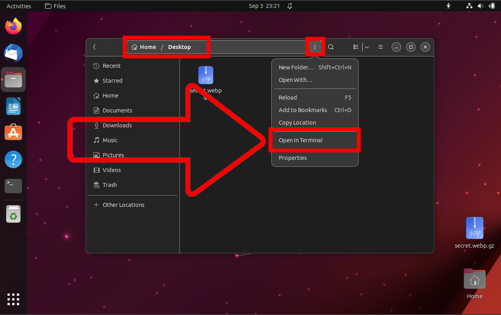
Task: Switch to list view in Files
Action: tap(355, 47)
